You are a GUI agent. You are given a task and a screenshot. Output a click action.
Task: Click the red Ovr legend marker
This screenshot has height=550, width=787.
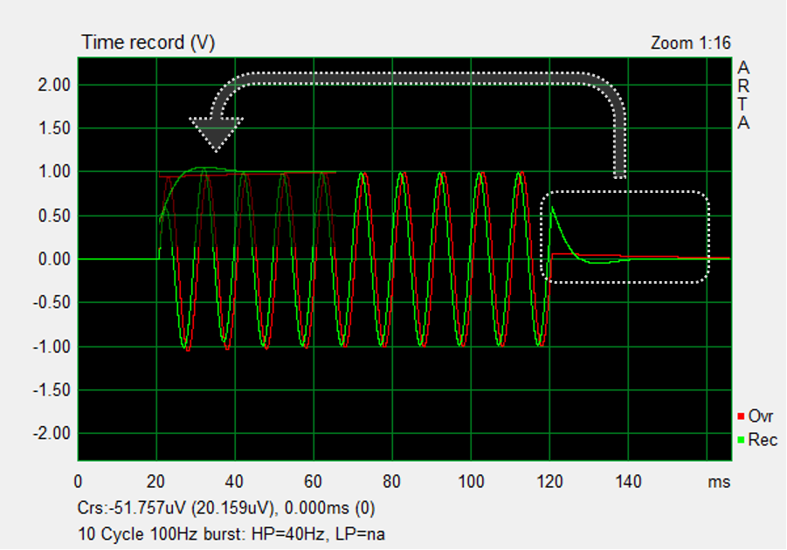click(x=741, y=416)
